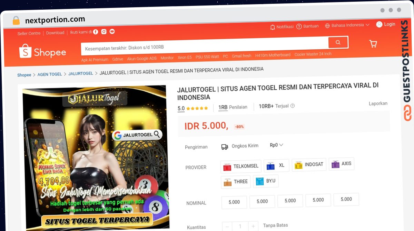
Task: Click suggested search Apk AI Premium
Action: tap(95, 60)
